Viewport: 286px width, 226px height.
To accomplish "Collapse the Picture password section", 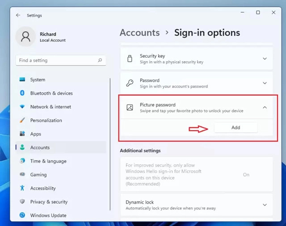I will pos(265,107).
